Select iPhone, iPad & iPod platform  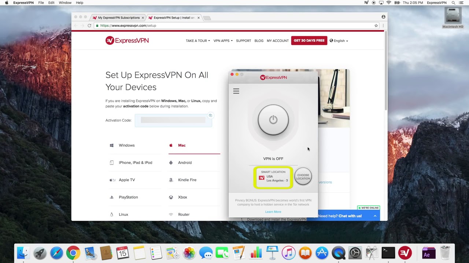click(x=134, y=163)
